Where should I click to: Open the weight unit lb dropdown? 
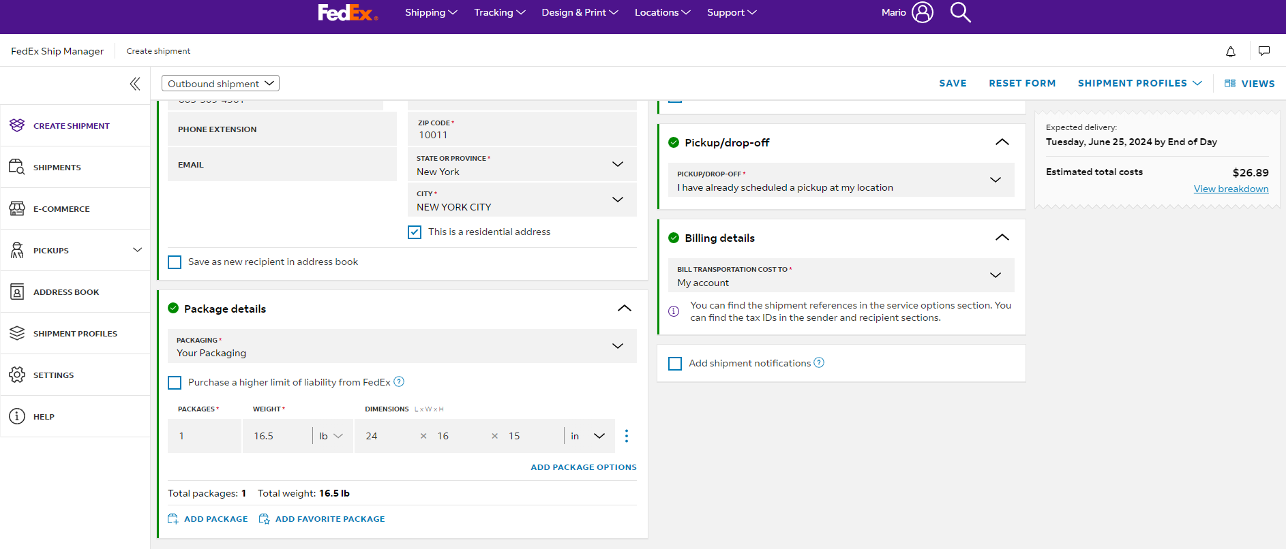coord(331,436)
